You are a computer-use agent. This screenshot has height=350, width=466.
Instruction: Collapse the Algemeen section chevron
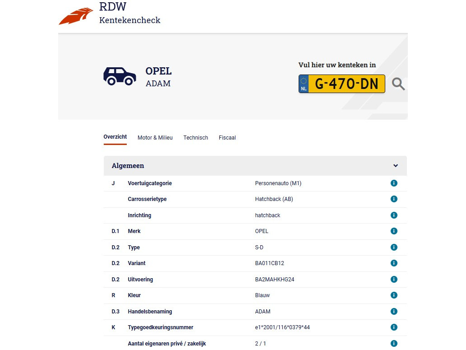coord(396,166)
